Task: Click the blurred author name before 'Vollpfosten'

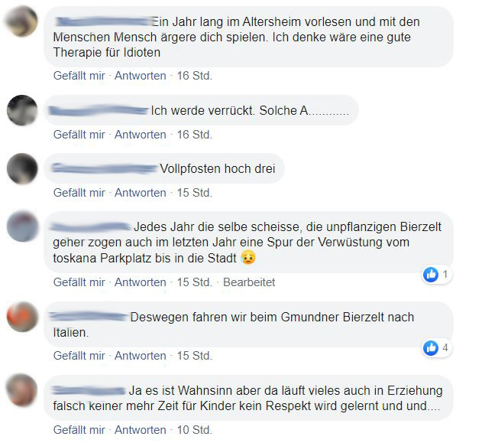Action: pos(105,168)
